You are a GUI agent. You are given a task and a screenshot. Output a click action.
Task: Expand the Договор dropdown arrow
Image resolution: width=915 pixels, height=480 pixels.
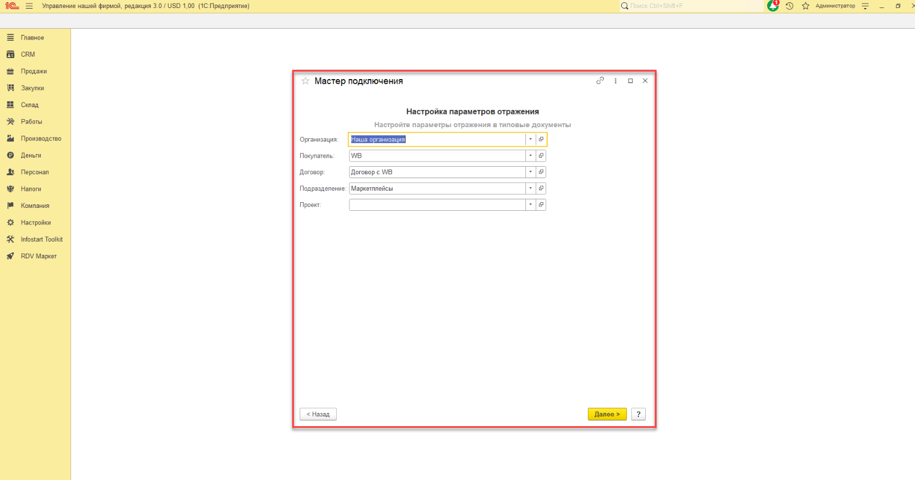tap(531, 172)
